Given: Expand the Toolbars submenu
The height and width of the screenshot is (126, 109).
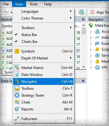Looking at the screenshot, I should [43, 28].
